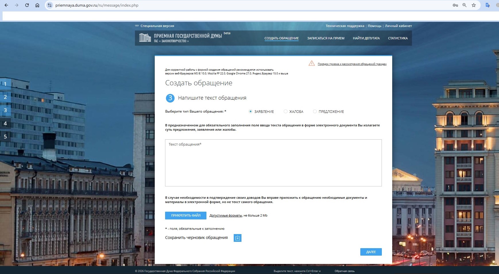Open site information icon in address bar

pyautogui.click(x=50, y=5)
